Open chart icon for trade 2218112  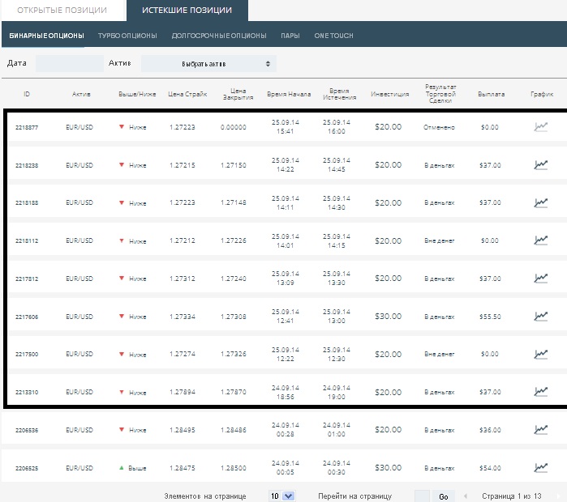[x=540, y=240]
